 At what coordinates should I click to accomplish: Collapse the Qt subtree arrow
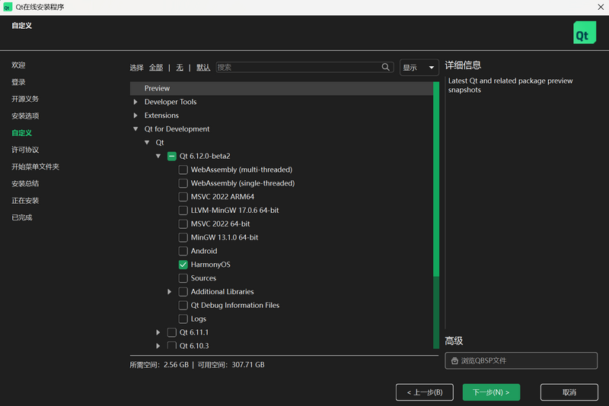(x=147, y=142)
